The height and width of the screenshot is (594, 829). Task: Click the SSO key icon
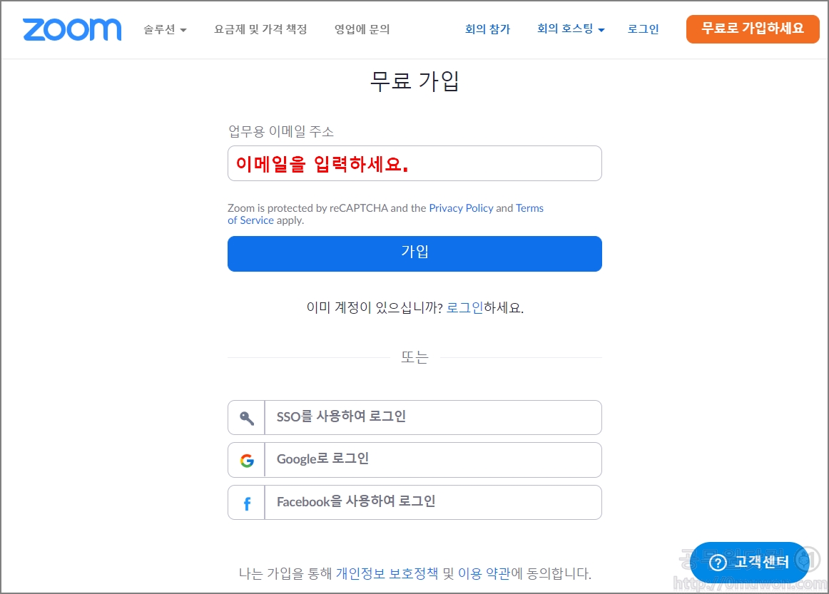(x=246, y=417)
